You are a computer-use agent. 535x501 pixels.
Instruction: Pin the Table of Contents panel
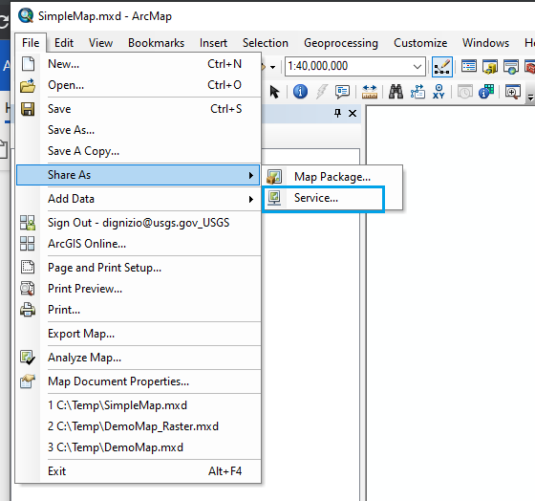pos(338,113)
